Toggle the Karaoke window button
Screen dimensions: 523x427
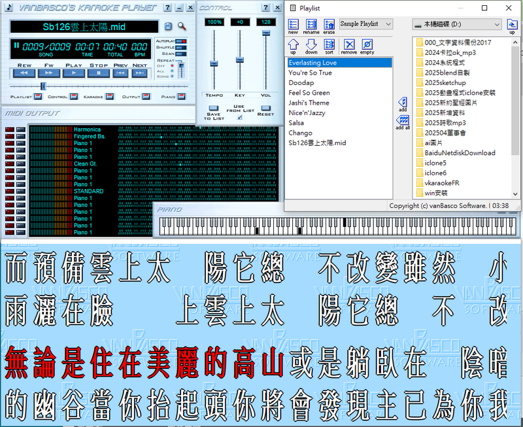point(109,97)
